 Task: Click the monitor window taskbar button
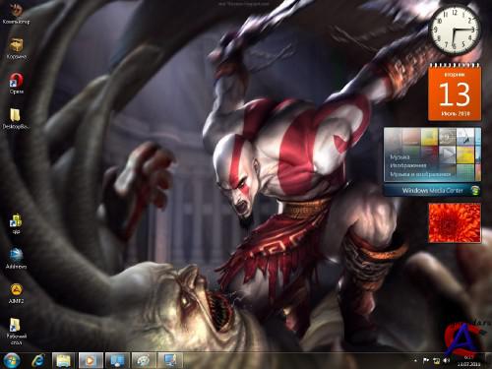tap(117, 361)
